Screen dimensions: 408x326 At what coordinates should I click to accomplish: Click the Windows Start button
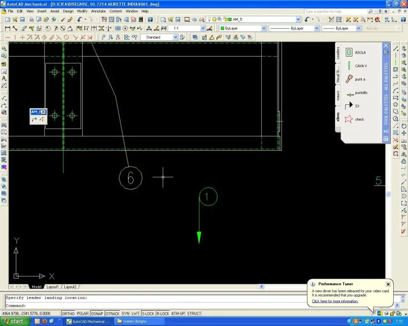click(14, 321)
